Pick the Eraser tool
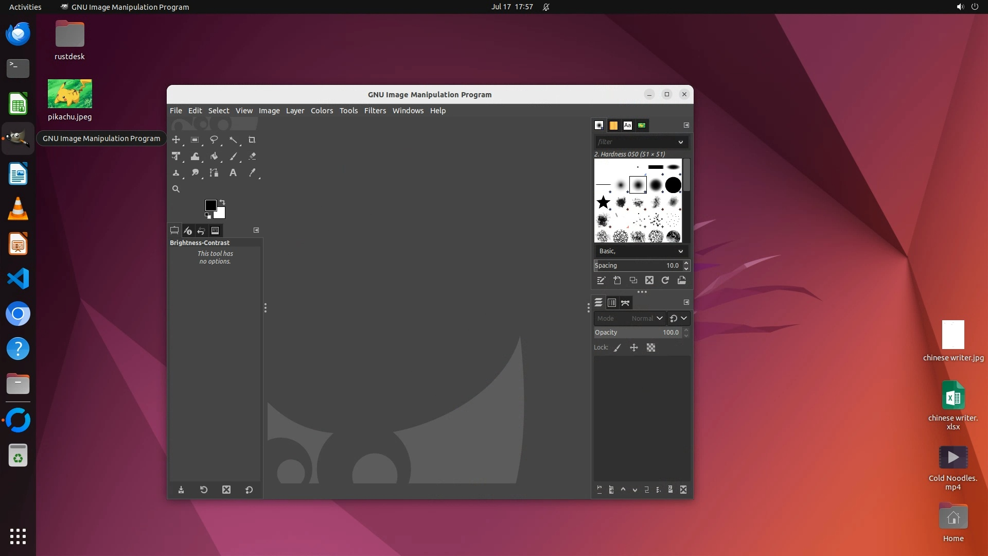 point(252,157)
